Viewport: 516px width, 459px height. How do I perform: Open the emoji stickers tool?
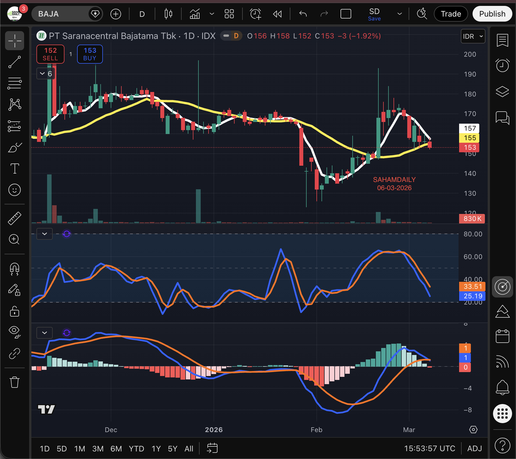[x=15, y=190]
